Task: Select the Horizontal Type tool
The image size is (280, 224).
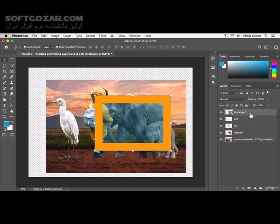Action: (x=4, y=105)
